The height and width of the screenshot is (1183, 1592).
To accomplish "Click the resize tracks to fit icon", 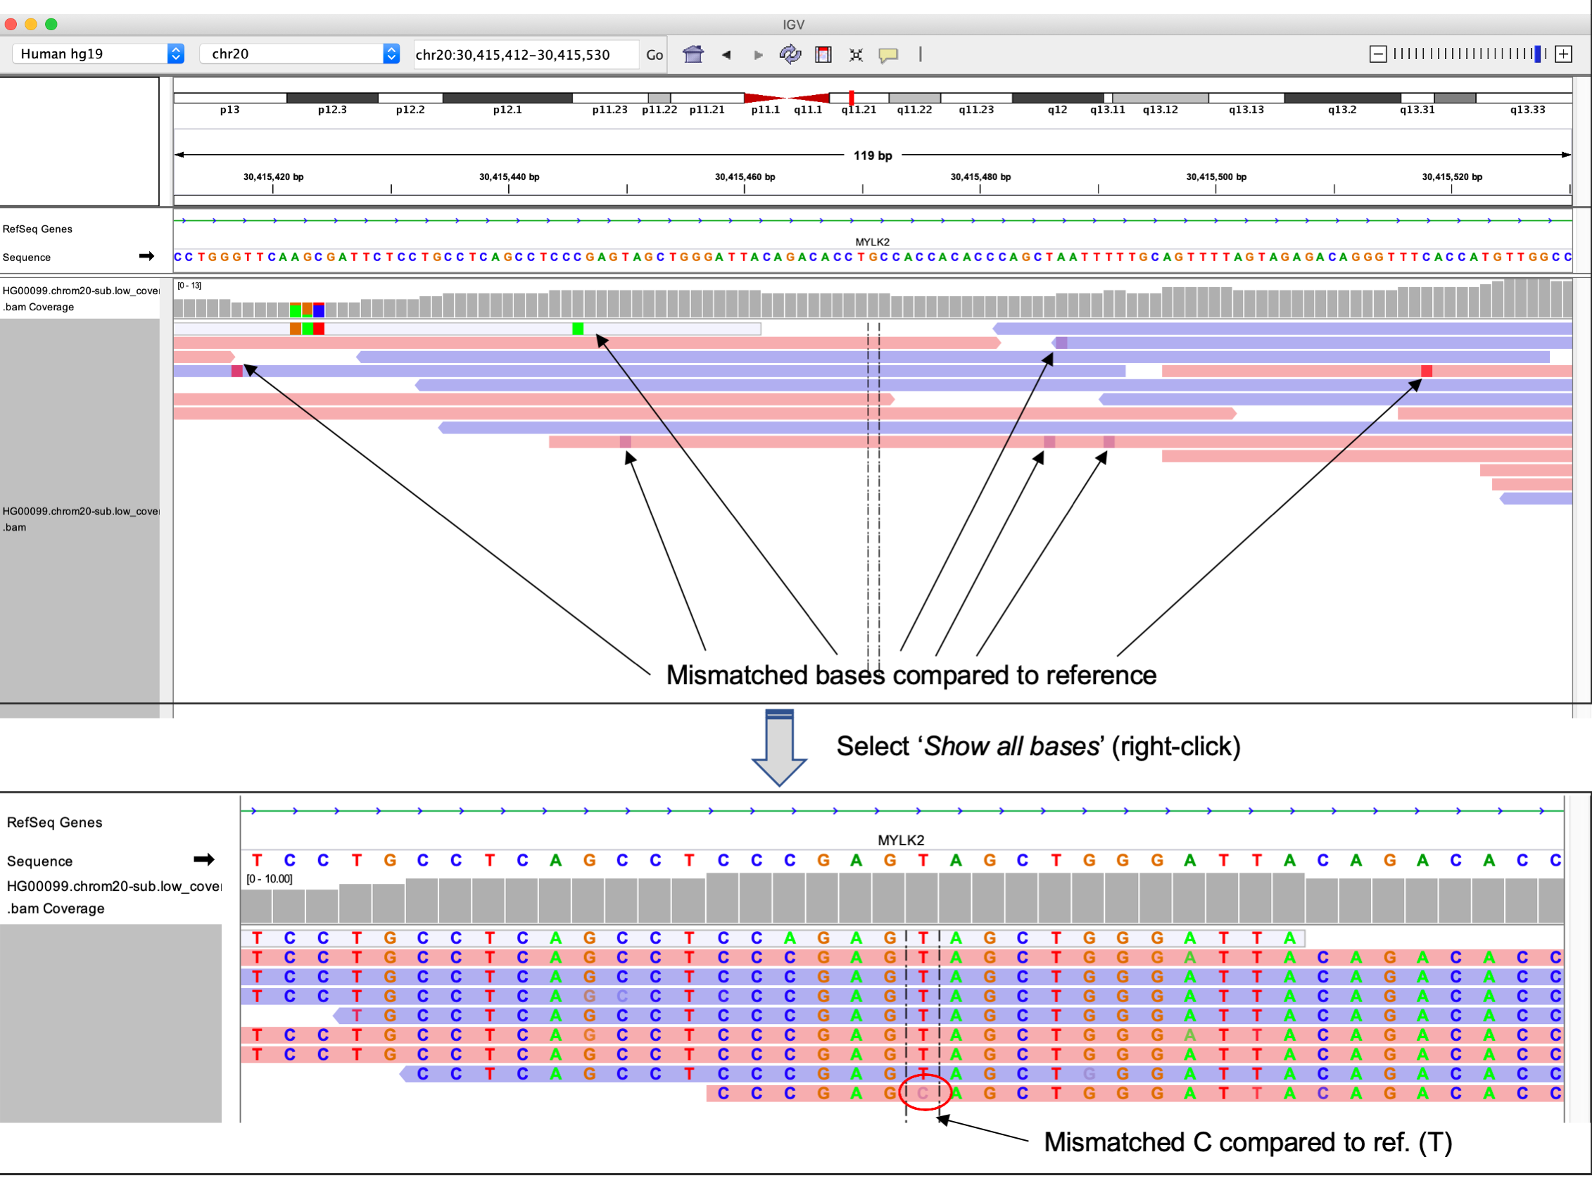I will point(856,54).
